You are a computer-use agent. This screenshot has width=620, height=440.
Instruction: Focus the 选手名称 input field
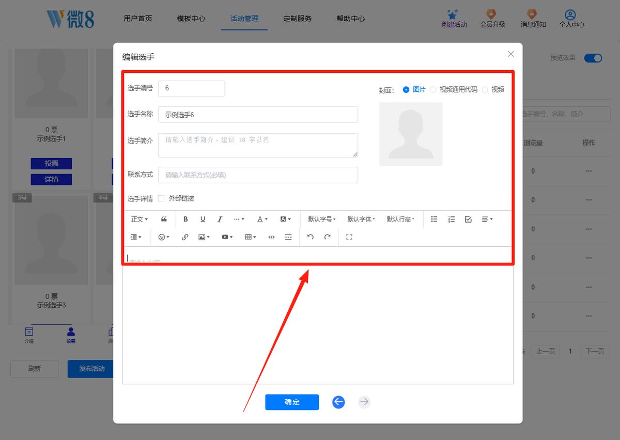258,115
